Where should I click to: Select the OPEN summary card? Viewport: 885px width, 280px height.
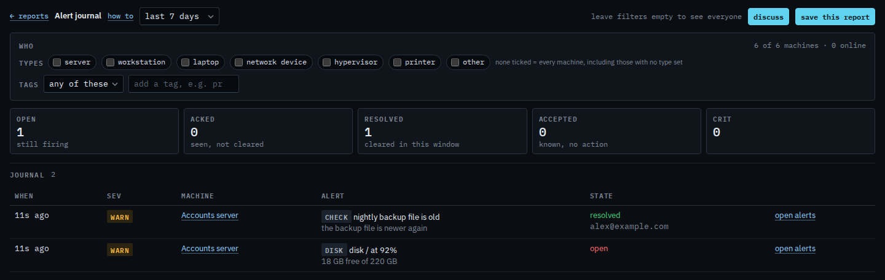[x=94, y=131]
